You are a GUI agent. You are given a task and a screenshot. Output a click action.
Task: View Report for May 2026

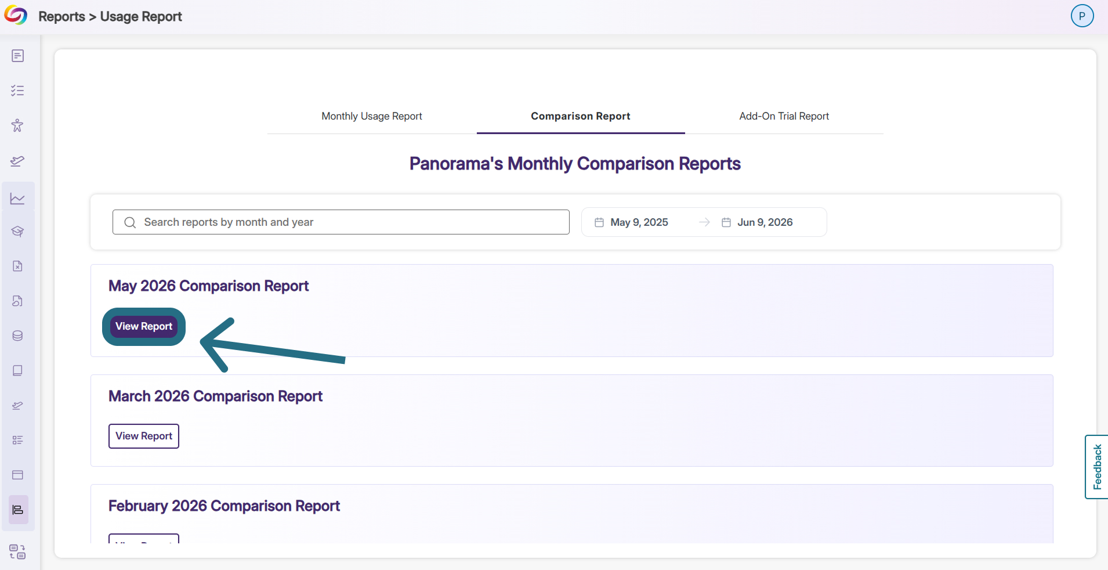point(144,326)
